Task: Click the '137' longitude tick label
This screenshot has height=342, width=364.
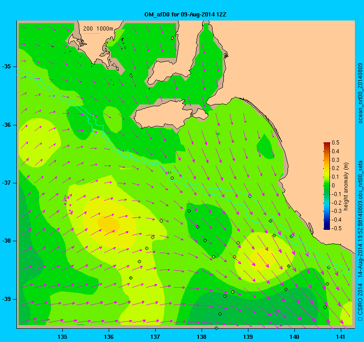Action: pos(155,337)
